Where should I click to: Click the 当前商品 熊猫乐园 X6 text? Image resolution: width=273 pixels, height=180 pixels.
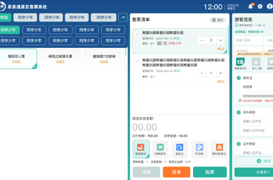[x=249, y=32]
